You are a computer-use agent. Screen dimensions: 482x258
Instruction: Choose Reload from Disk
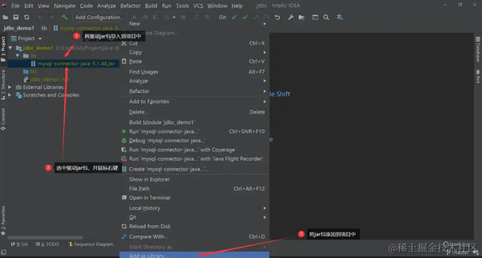click(194, 226)
